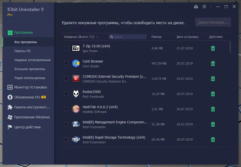241x167 pixels.
Task: Click Intel Rapid Storage app icon
Action: (76, 139)
